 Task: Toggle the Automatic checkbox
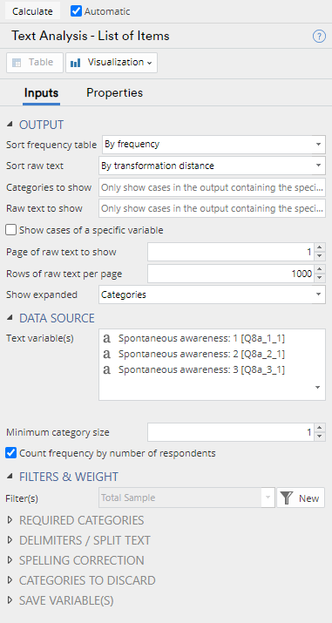pyautogui.click(x=76, y=11)
